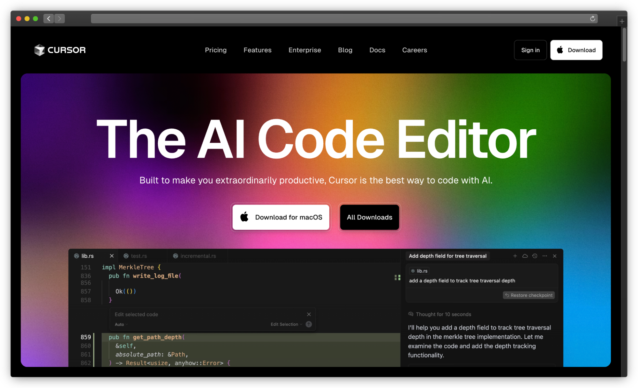Click the Download for macOS button
This screenshot has width=638, height=388.
click(x=281, y=217)
